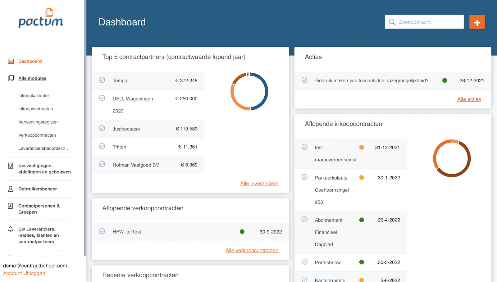497x282 pixels.
Task: Click the Gebruikersbeheer person icon
Action: pos(11,189)
